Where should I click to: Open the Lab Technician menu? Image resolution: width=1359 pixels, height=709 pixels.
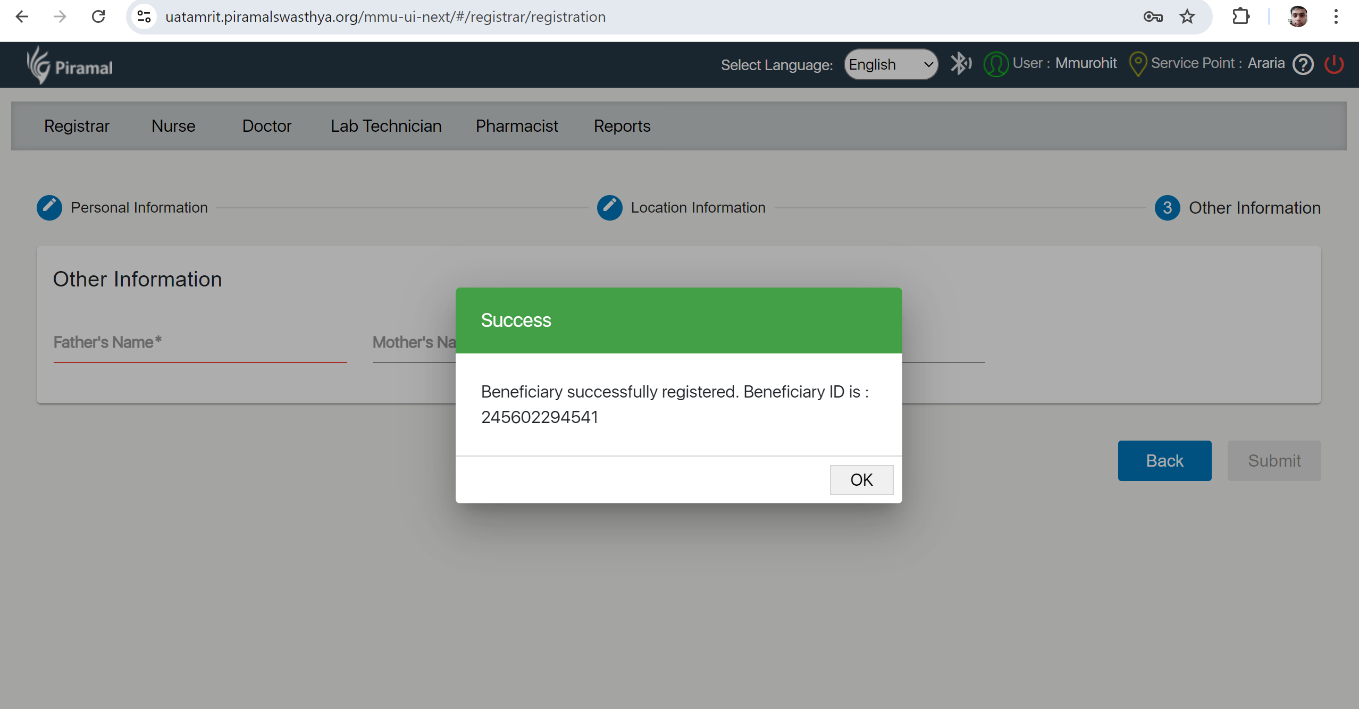386,126
